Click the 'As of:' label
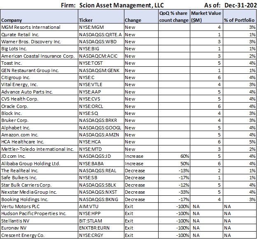 pyautogui.click(x=212, y=5)
